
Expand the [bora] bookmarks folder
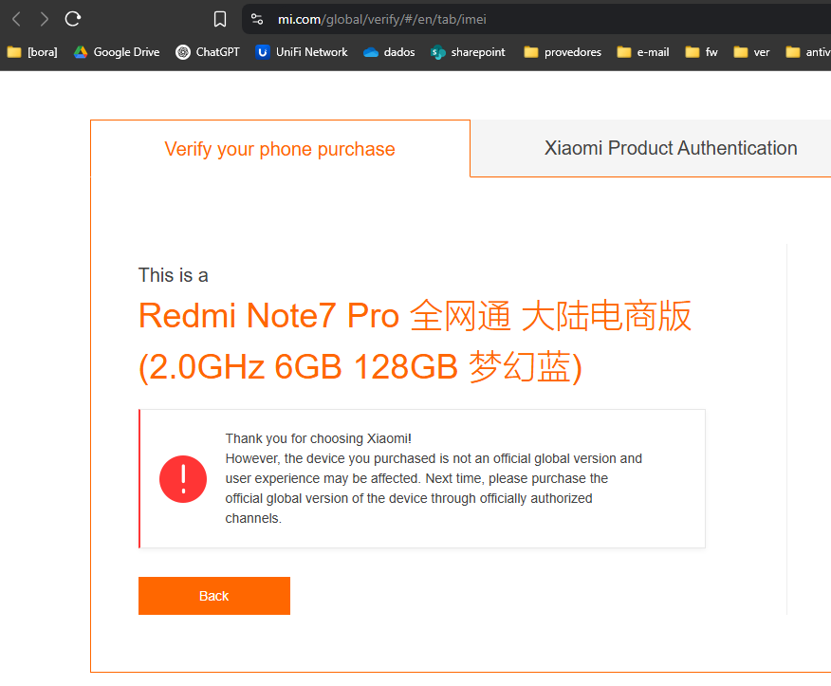pyautogui.click(x=32, y=52)
